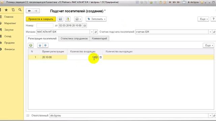Select row number 1 cell
Screen dimensions: 216x121
pos(34,57)
